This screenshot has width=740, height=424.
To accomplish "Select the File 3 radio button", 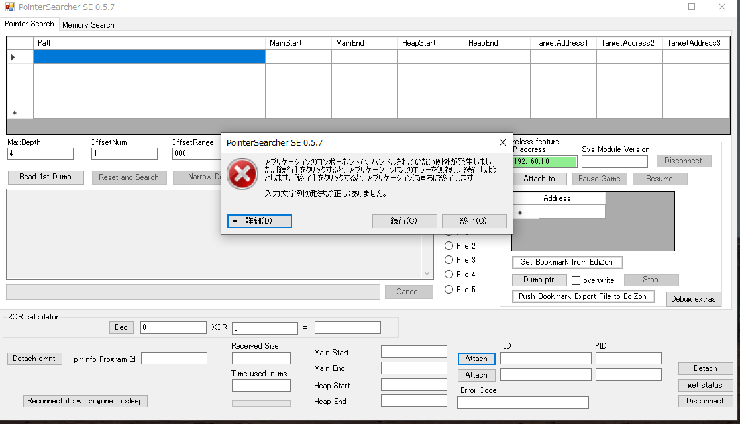I will 460,260.
